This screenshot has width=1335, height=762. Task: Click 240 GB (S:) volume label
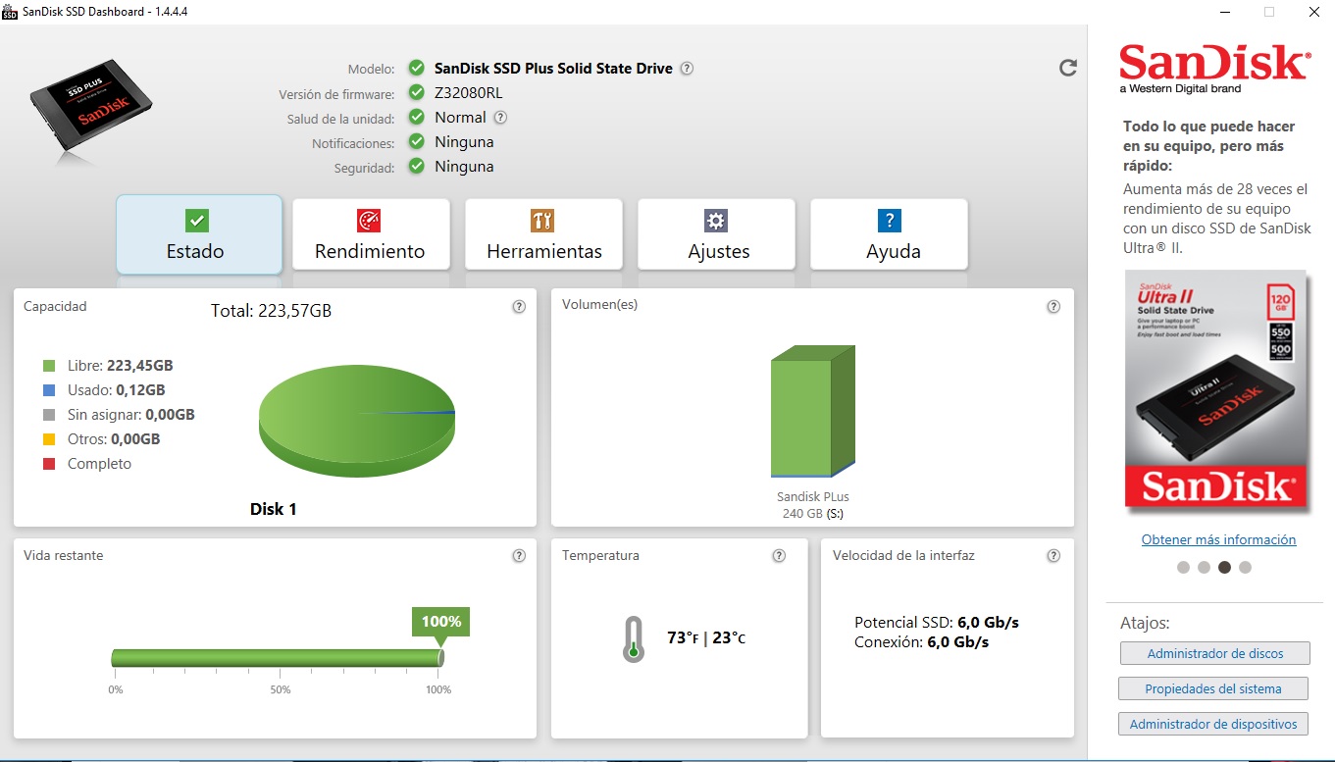812,513
